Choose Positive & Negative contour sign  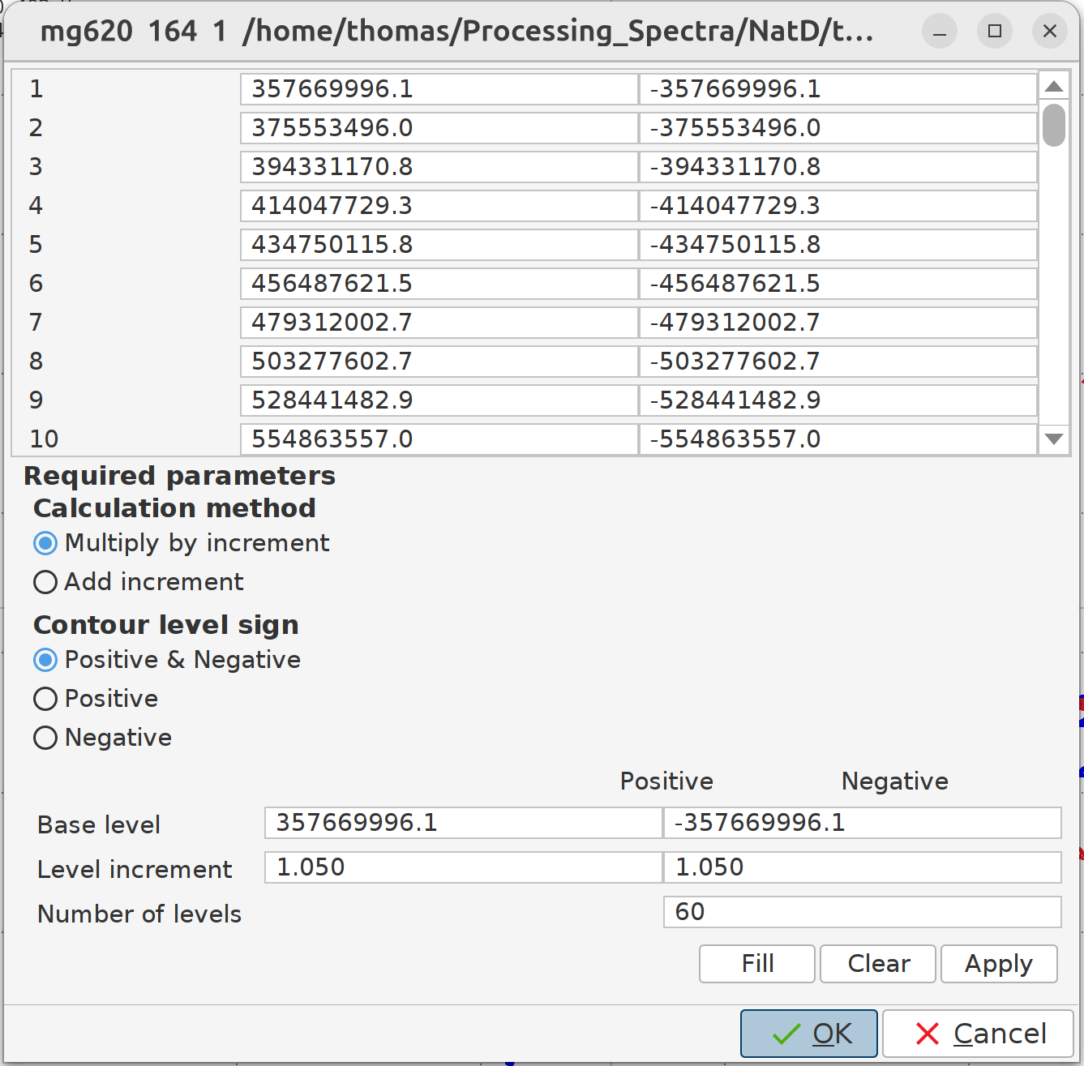pos(46,660)
